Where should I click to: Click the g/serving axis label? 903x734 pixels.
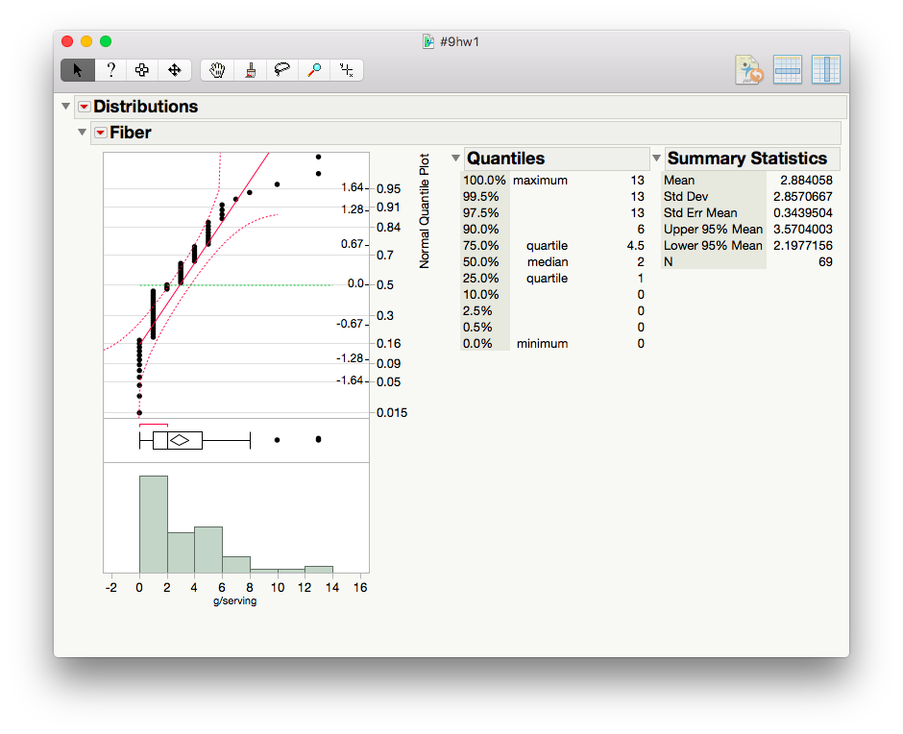[x=235, y=600]
